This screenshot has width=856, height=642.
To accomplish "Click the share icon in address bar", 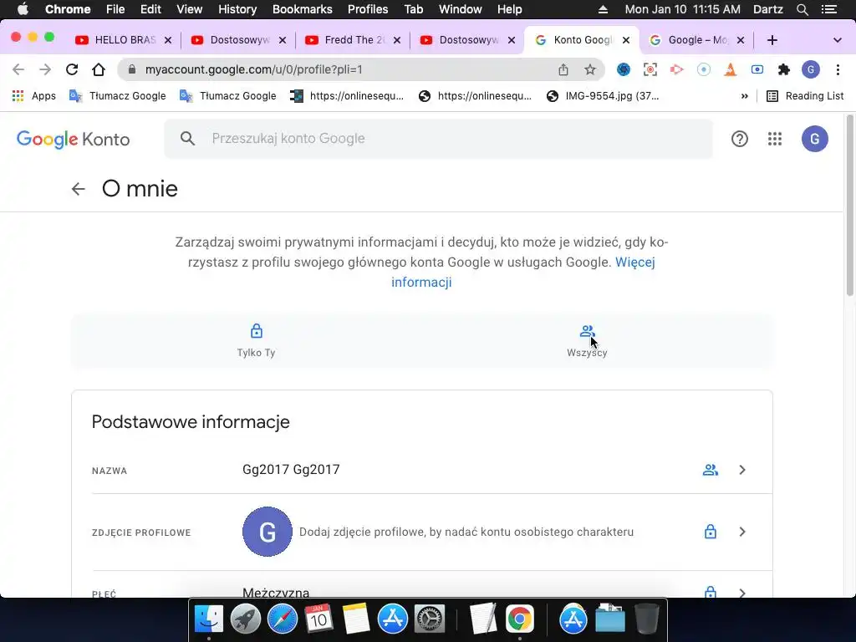I will (x=563, y=69).
